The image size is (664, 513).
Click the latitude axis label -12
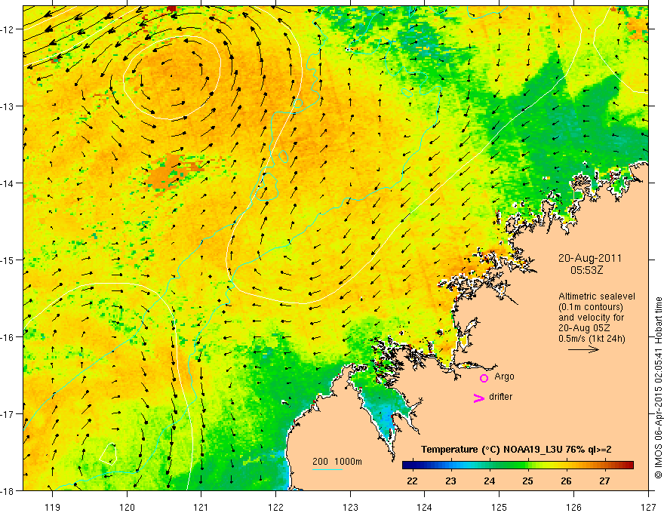[x=8, y=29]
